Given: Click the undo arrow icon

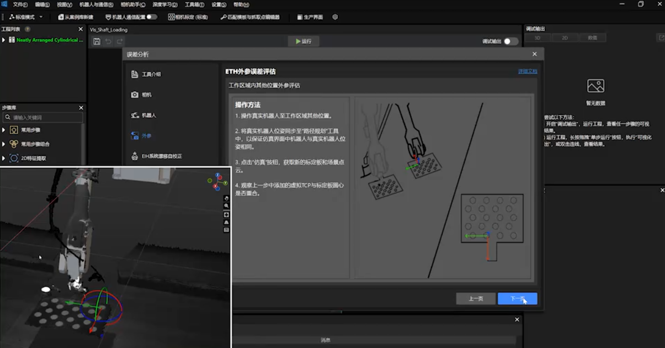Looking at the screenshot, I should [108, 41].
